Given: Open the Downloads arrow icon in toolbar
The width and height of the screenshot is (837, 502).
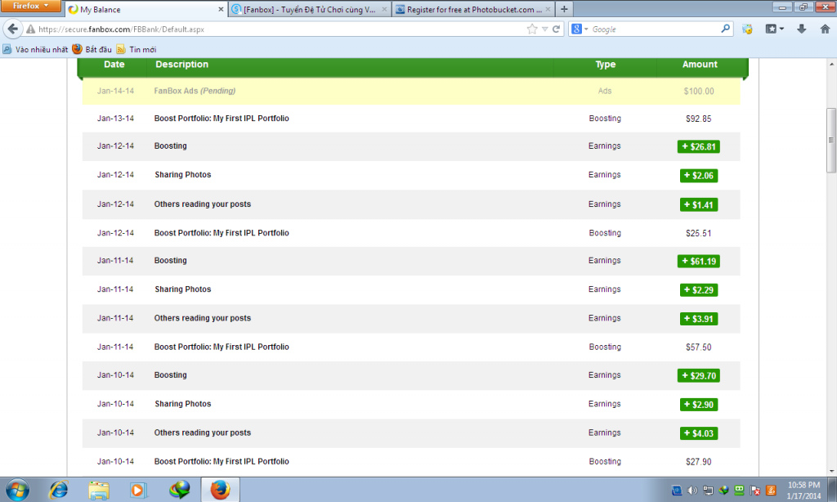Looking at the screenshot, I should 801,29.
